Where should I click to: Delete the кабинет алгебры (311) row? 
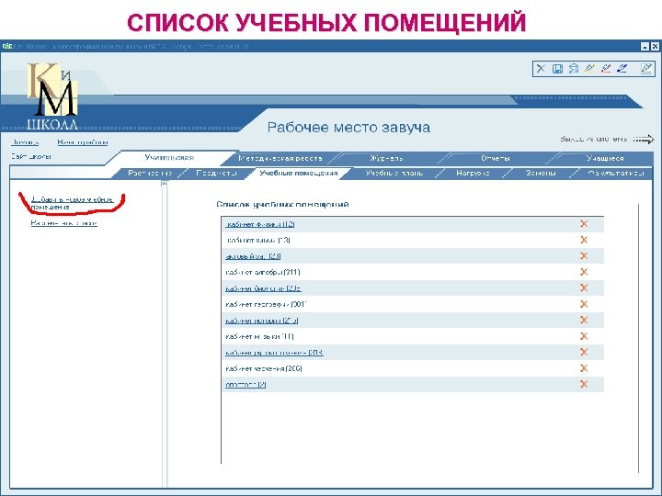pyautogui.click(x=584, y=272)
